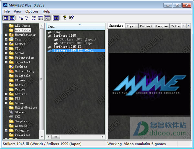Viewport: 194px width, 149px height.
Task: Select the Clones folder
Action: point(20,80)
